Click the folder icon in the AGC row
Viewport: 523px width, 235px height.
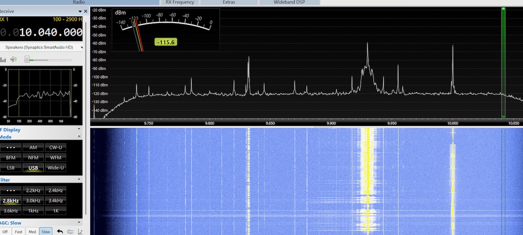tap(70, 232)
